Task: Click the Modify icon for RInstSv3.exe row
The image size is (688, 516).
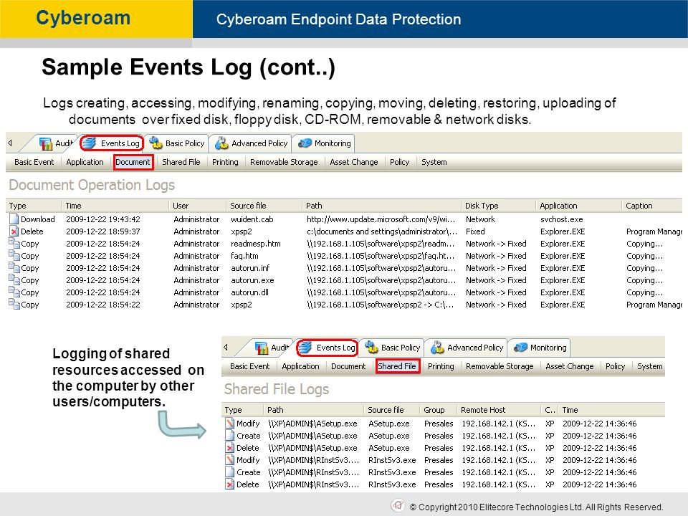Action: [230, 460]
